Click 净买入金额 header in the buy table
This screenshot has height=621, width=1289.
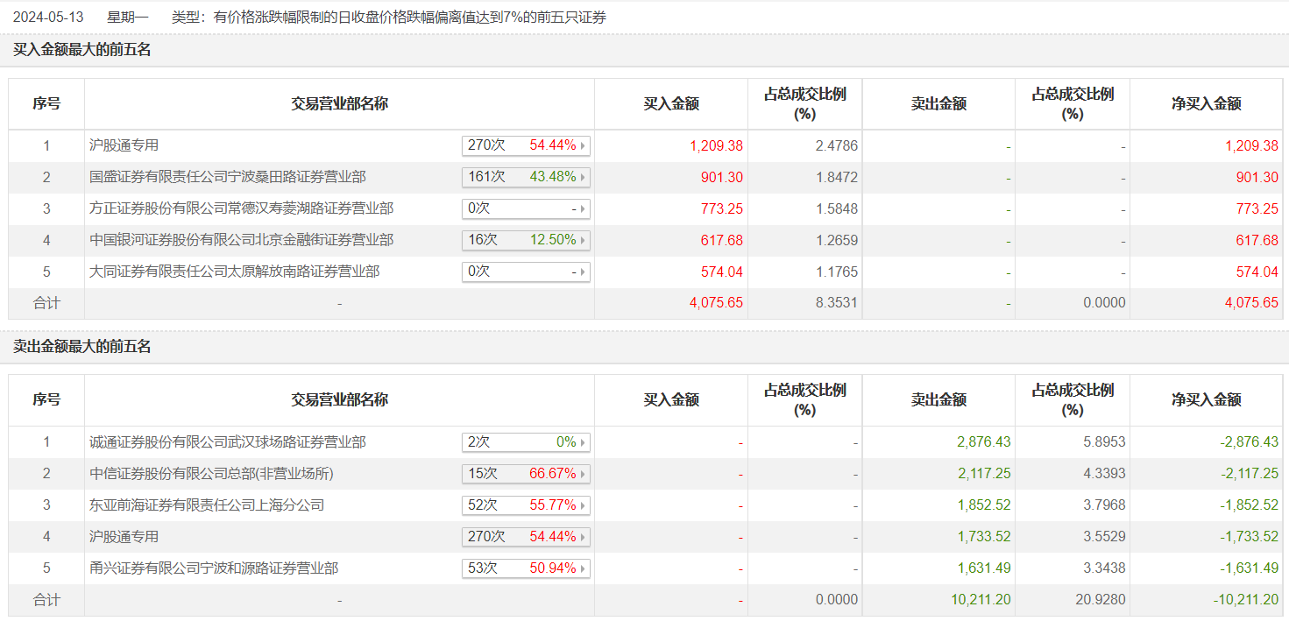1207,103
